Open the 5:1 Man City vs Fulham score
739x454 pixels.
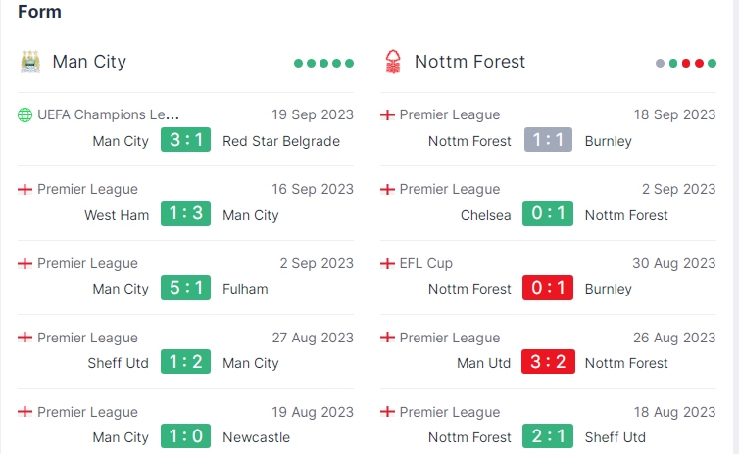coord(185,288)
